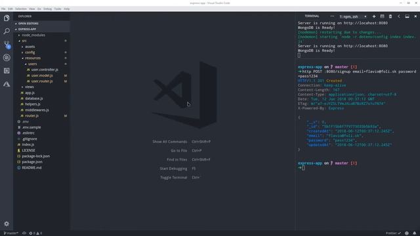
Task: Collapse the src folder
Action: pos(41,41)
